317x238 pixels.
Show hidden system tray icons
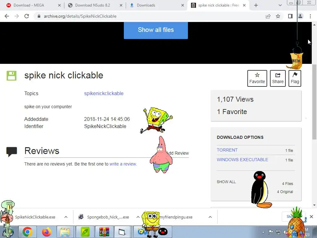[263, 232]
